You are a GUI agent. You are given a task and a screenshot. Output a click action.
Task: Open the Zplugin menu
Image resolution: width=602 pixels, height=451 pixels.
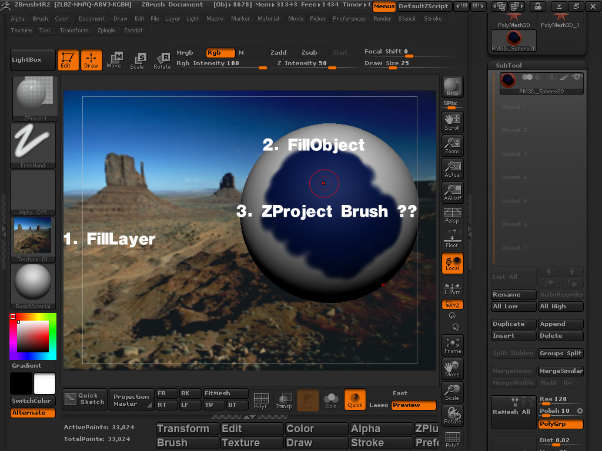pyautogui.click(x=106, y=31)
